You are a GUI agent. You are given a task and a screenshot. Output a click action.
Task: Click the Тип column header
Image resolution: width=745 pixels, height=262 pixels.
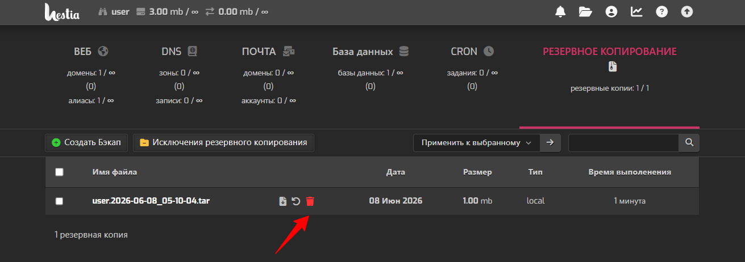point(535,172)
